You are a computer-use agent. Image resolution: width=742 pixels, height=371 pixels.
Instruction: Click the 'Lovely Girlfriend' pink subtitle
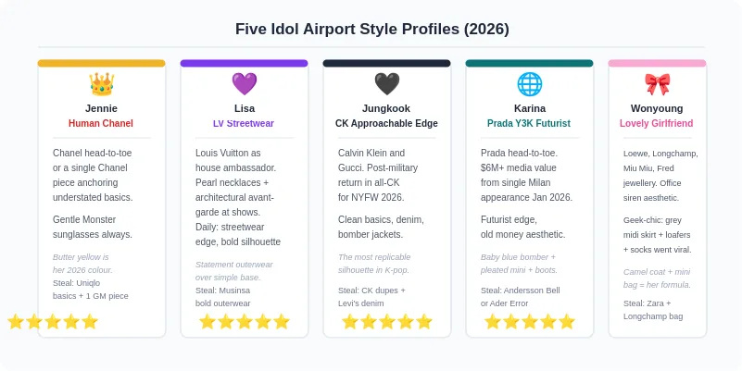point(657,123)
